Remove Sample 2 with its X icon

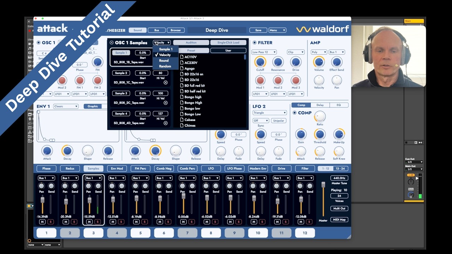tap(166, 83)
